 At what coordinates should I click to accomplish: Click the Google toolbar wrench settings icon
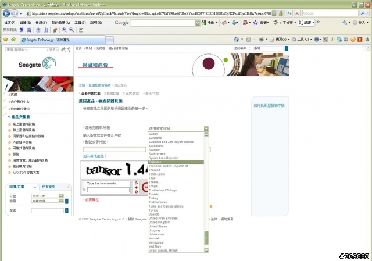point(345,23)
